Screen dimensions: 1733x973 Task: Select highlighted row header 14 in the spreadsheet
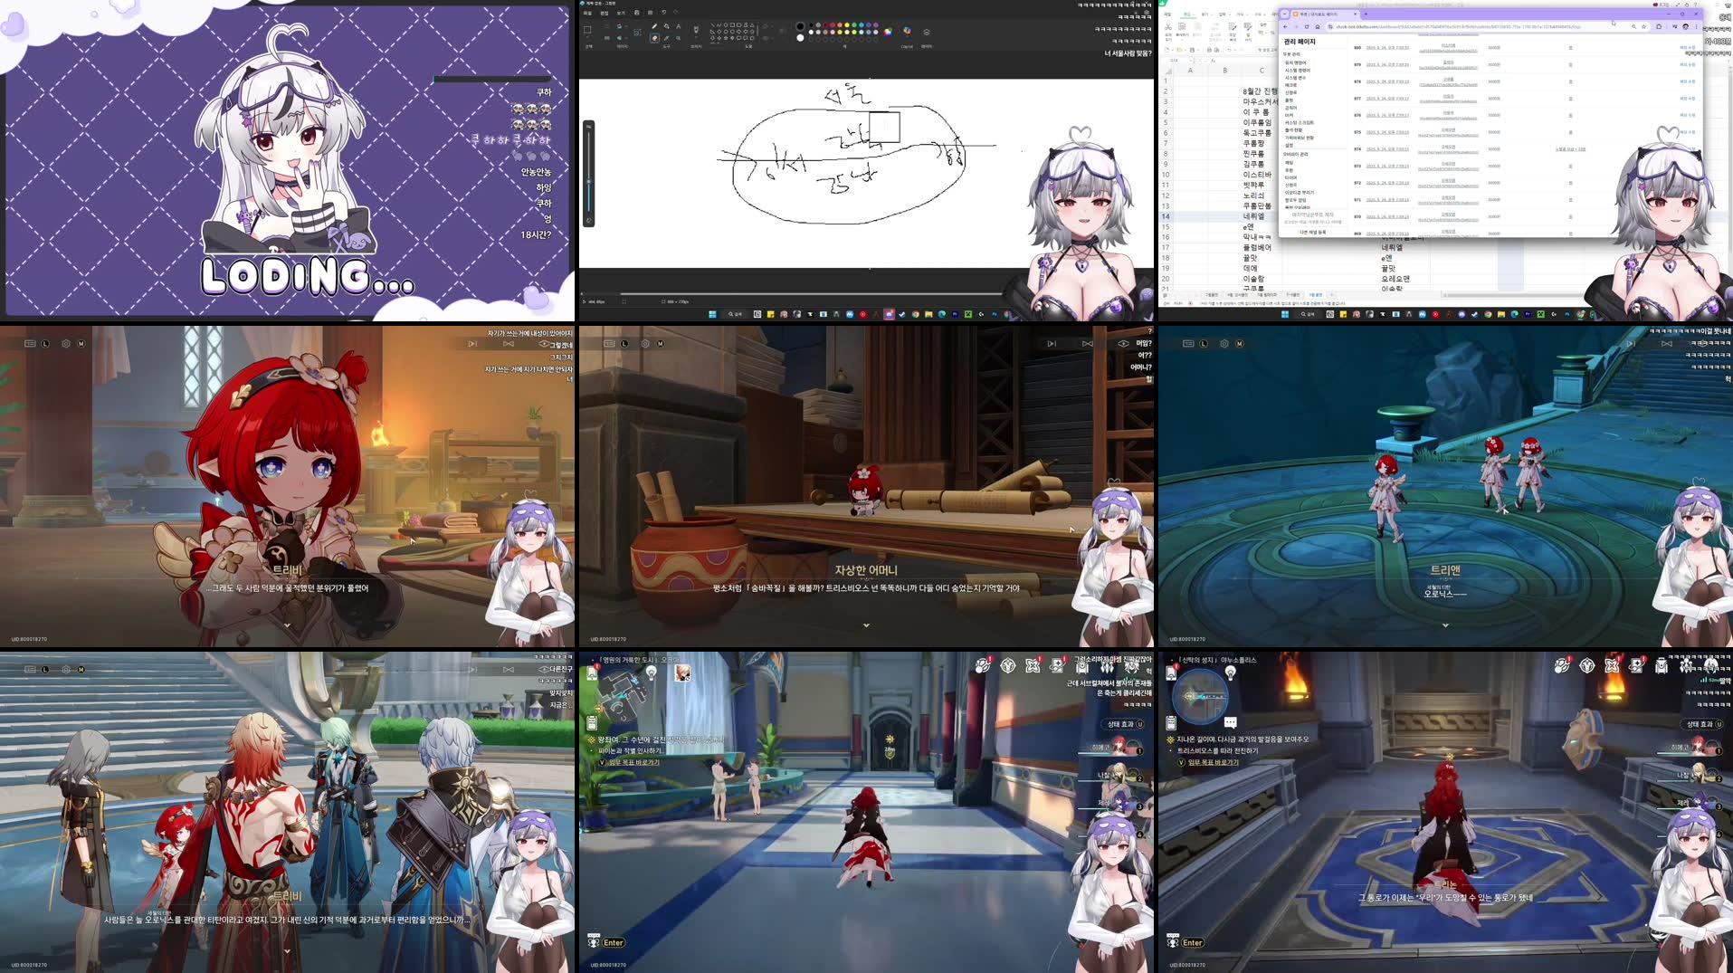(x=1166, y=216)
